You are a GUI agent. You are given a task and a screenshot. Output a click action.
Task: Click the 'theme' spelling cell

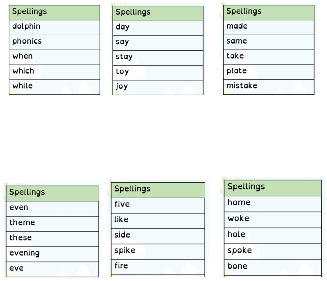tap(52, 224)
